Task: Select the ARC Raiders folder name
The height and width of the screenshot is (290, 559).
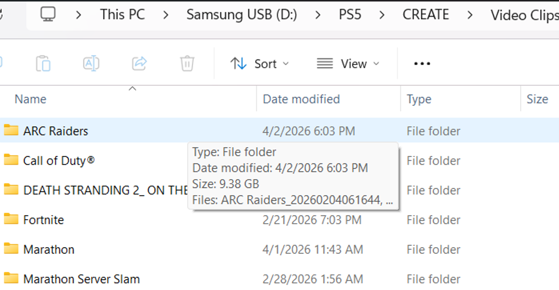Action: coord(56,131)
